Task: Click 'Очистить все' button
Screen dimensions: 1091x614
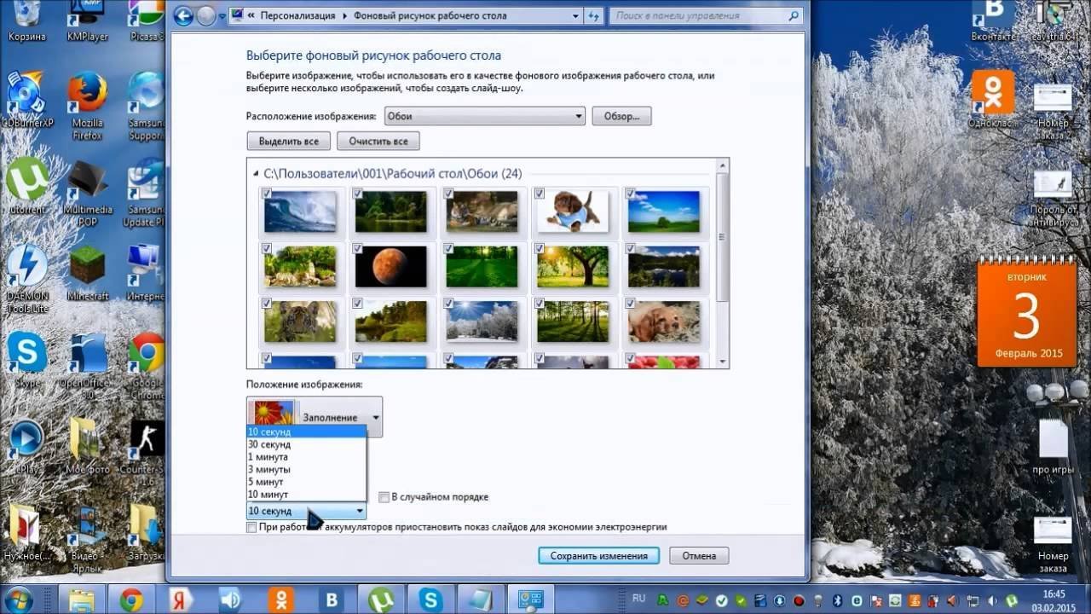Action: (378, 141)
